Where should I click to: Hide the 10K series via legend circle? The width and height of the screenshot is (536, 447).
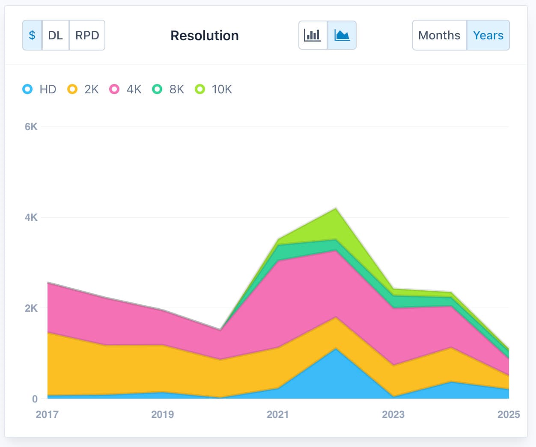[x=200, y=89]
